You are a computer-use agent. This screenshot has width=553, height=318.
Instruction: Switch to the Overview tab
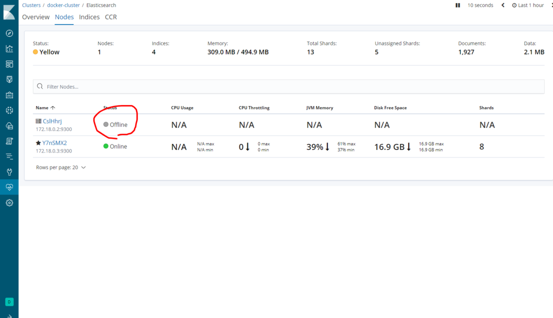tap(36, 17)
